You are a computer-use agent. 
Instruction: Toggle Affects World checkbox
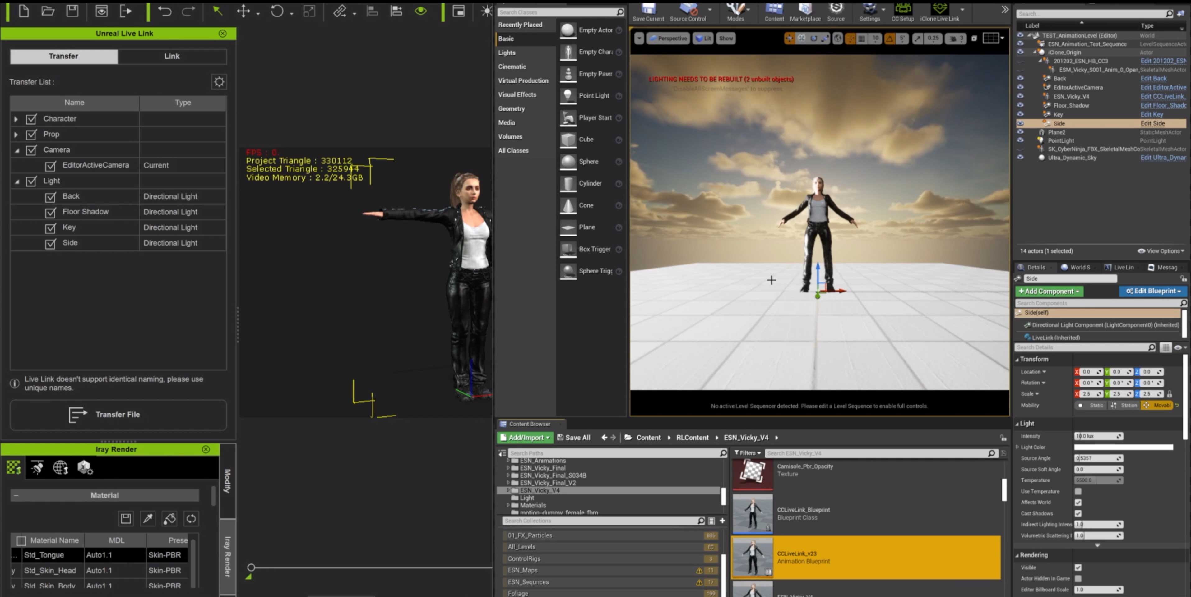[1078, 502]
